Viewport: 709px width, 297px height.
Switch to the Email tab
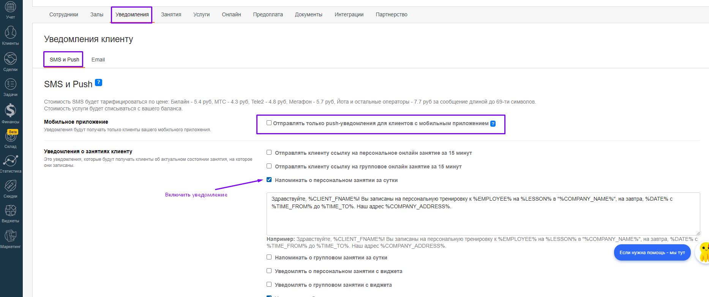(98, 60)
